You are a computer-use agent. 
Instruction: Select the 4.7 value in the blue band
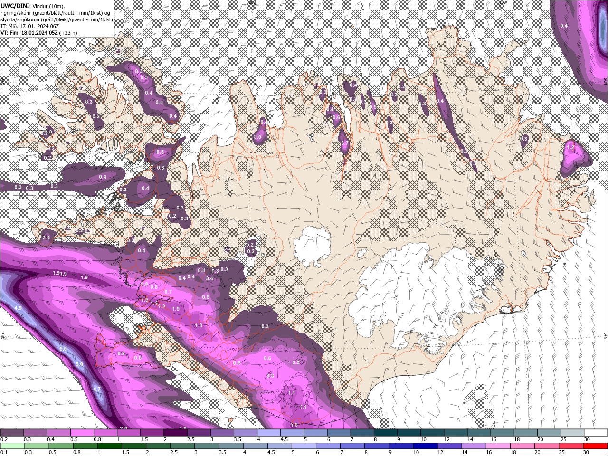(x=97, y=389)
